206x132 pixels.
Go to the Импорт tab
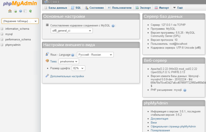point(162,8)
